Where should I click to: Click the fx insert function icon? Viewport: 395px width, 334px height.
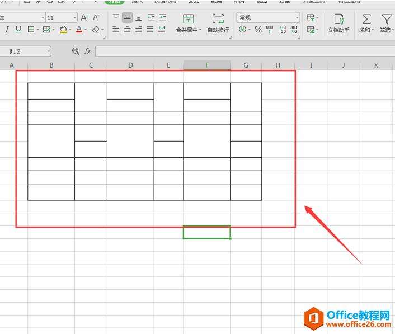tap(87, 51)
